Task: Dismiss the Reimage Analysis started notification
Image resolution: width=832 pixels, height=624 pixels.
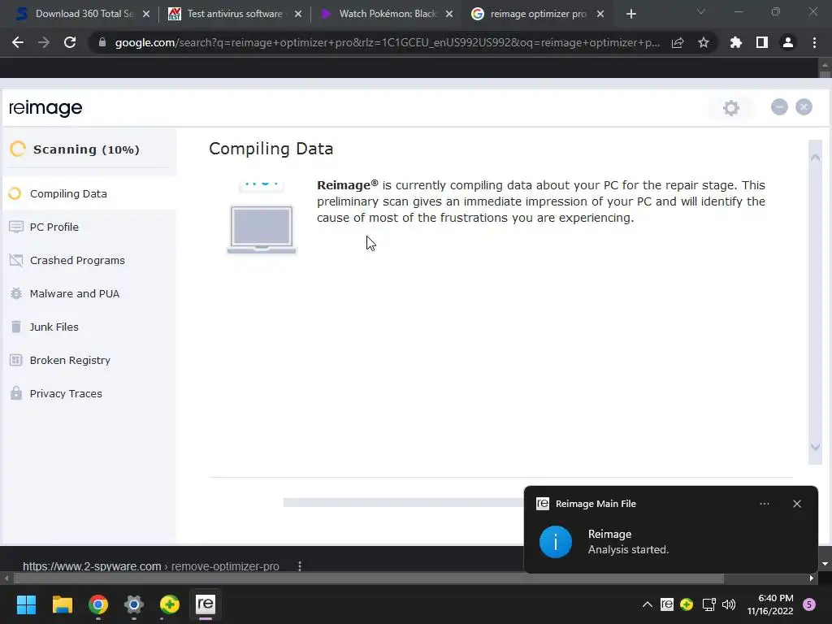Action: tap(797, 504)
